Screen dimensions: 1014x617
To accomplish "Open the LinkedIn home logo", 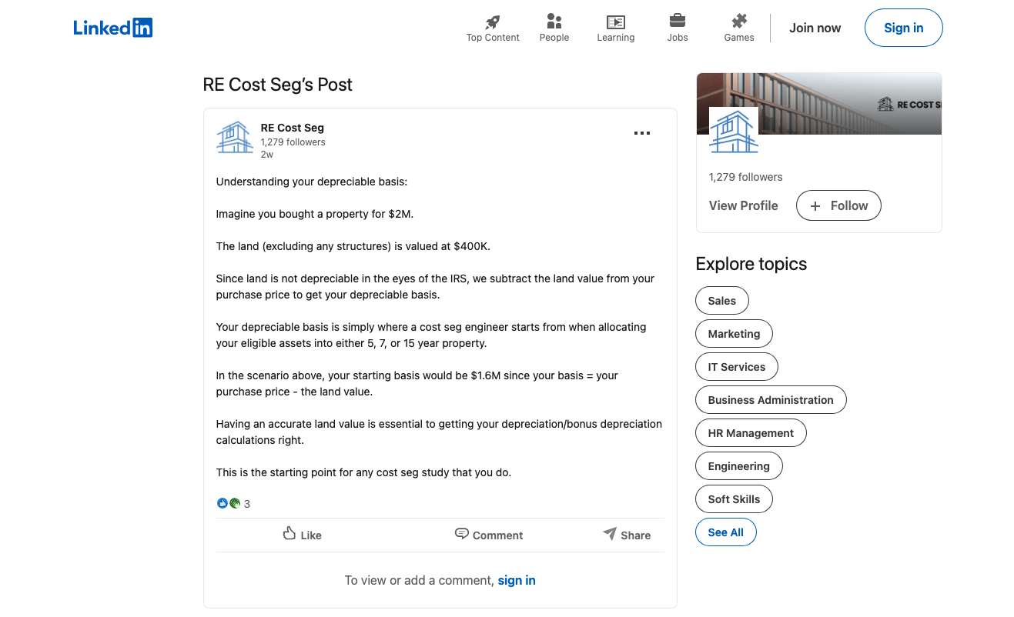I will click(x=113, y=28).
